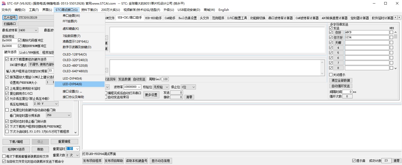The height and width of the screenshot is (165, 402).
Task: Click the 芯片型号 button
Action: [x=10, y=17]
